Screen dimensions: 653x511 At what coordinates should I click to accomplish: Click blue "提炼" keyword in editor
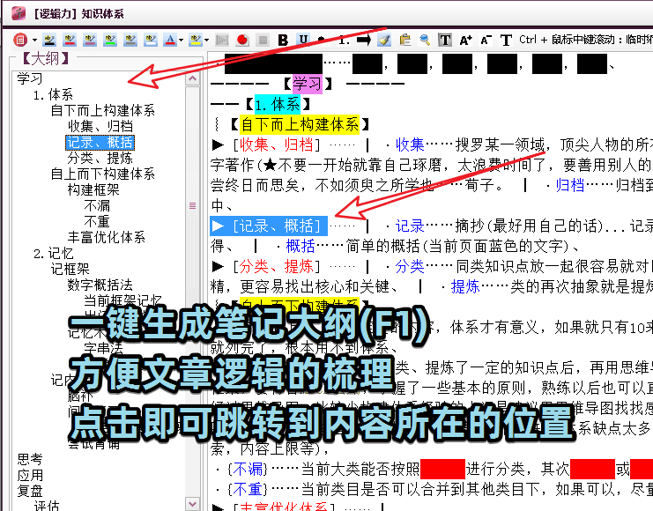pyautogui.click(x=465, y=287)
